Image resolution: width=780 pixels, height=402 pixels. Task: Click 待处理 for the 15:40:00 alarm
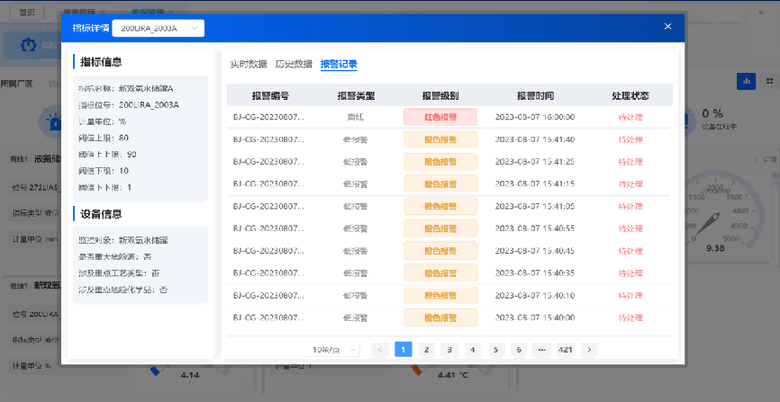(630, 317)
